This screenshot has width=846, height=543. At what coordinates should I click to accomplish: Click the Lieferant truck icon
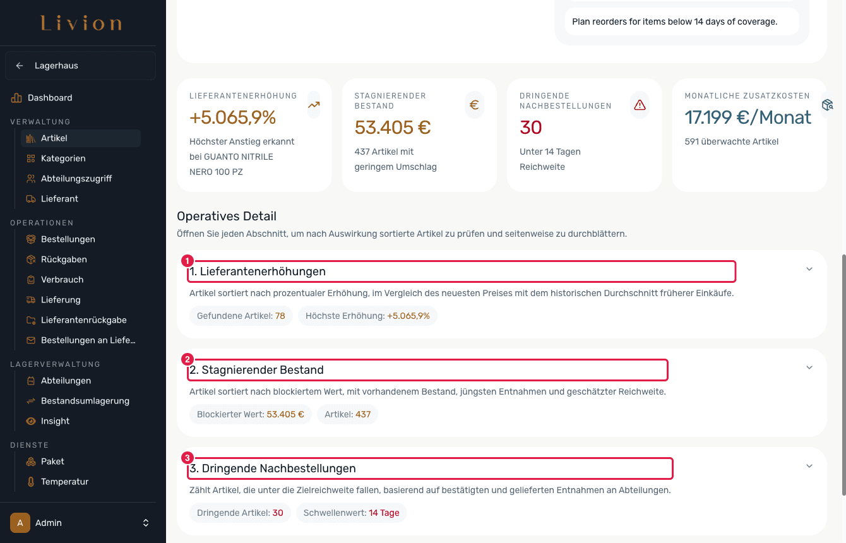[31, 199]
